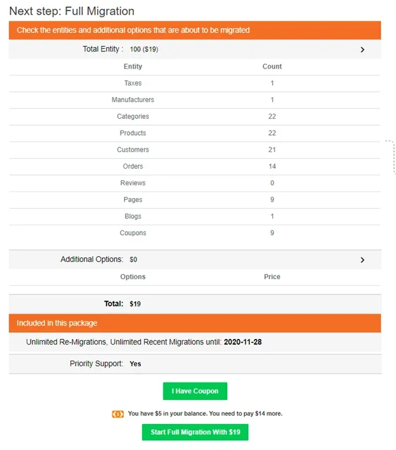Start Full Migration With $19 button
Viewport: 396px width, 450px height.
coord(195,432)
